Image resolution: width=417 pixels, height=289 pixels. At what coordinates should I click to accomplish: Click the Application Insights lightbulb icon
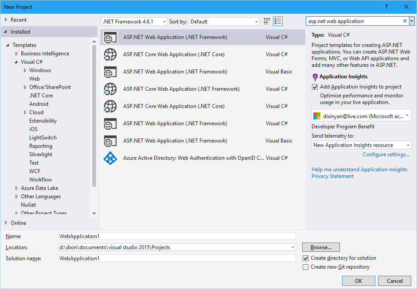[x=315, y=77]
